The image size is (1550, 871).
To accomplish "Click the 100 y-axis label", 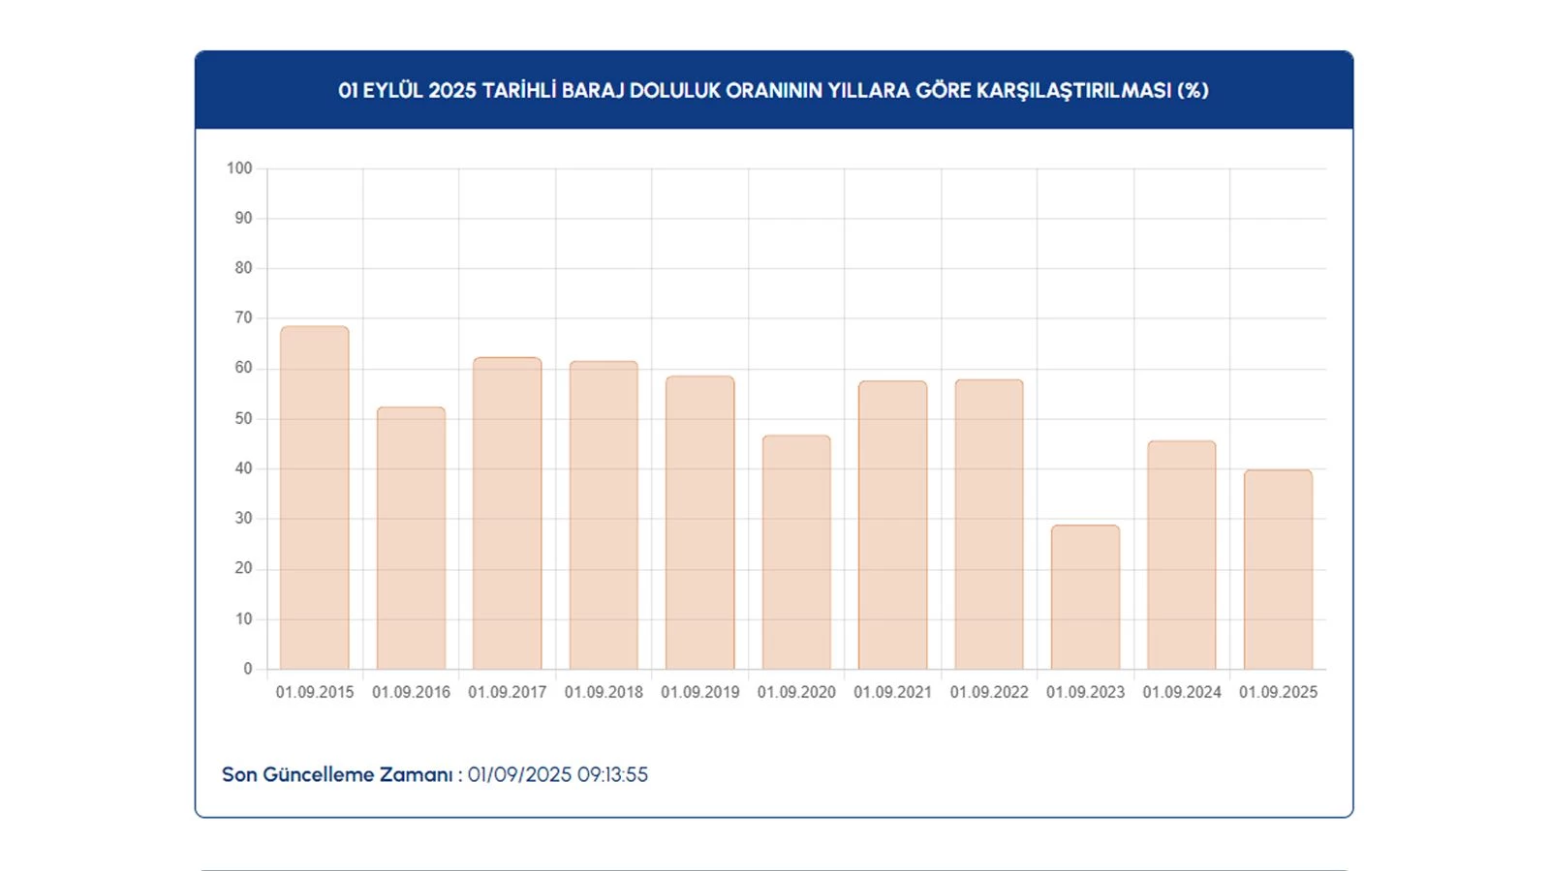I will (239, 168).
